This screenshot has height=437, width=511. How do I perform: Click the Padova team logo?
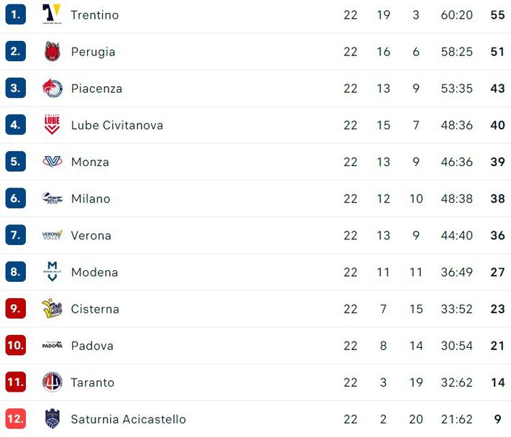coord(52,346)
